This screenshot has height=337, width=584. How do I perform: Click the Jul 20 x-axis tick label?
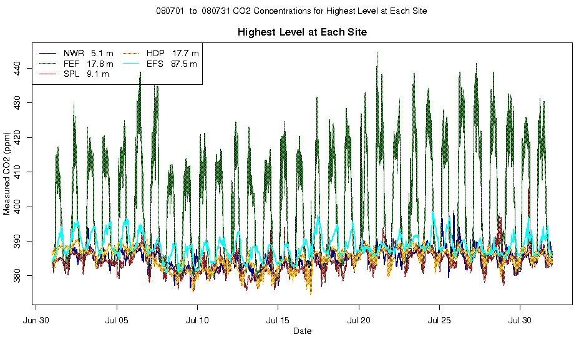pyautogui.click(x=359, y=321)
